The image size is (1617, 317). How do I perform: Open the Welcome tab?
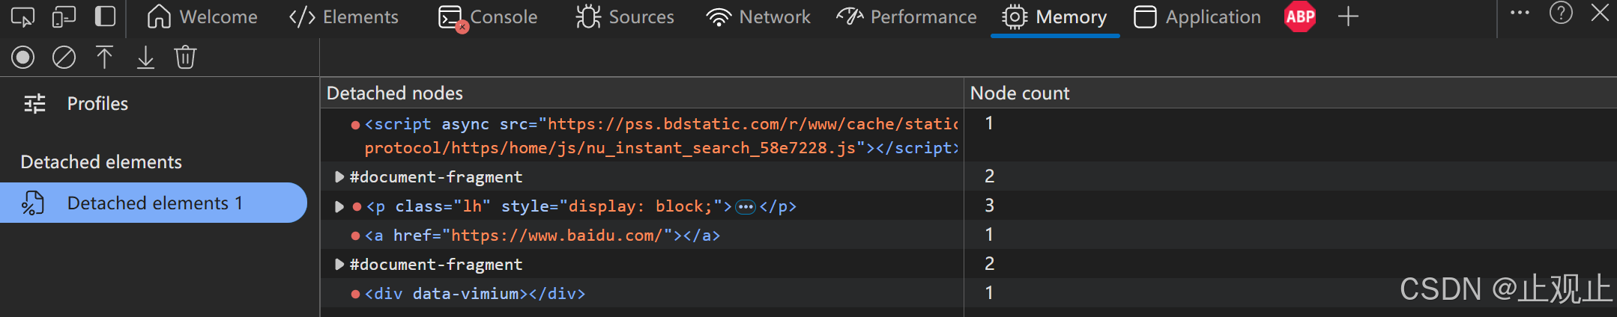pos(202,16)
